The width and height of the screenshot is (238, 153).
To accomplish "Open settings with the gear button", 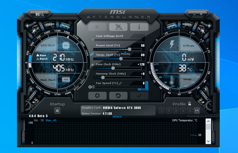I will point(97,96).
